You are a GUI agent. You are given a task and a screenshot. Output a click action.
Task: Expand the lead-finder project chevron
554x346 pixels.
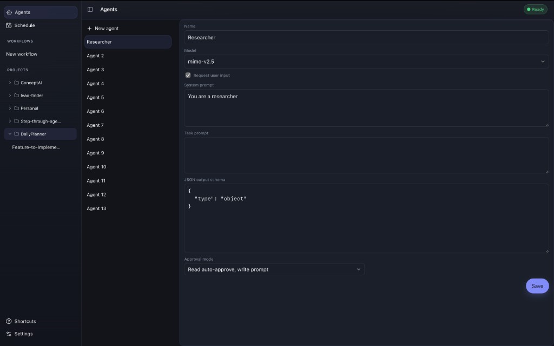pyautogui.click(x=10, y=96)
